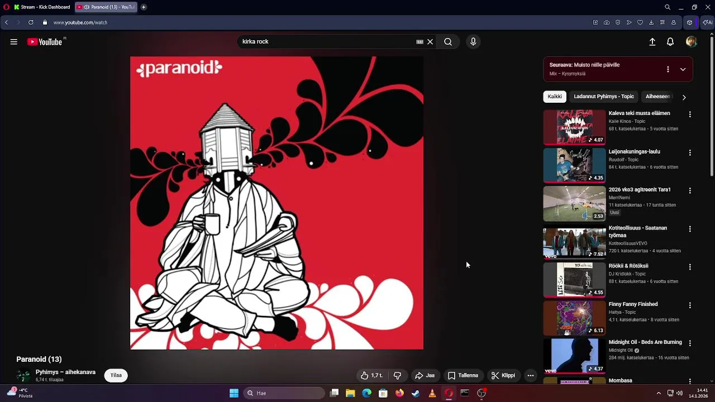Select the Ladannut Pyhimys - Topic chip
Viewport: 715px width, 402px height.
click(x=604, y=97)
